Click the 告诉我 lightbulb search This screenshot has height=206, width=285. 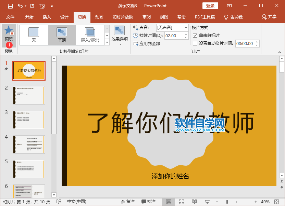(x=233, y=17)
